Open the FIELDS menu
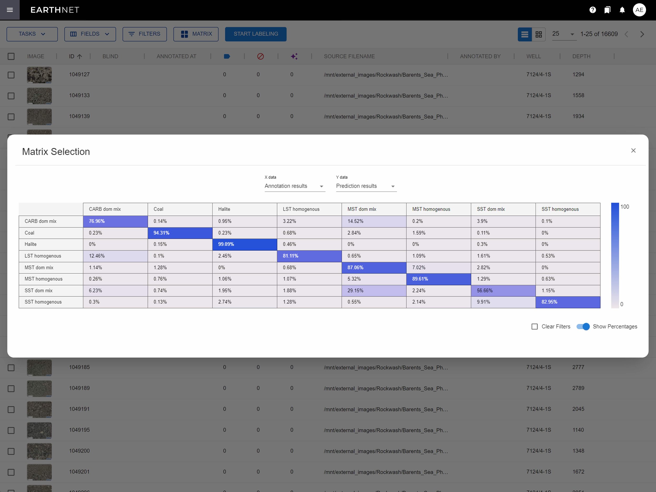The width and height of the screenshot is (656, 492). [90, 34]
